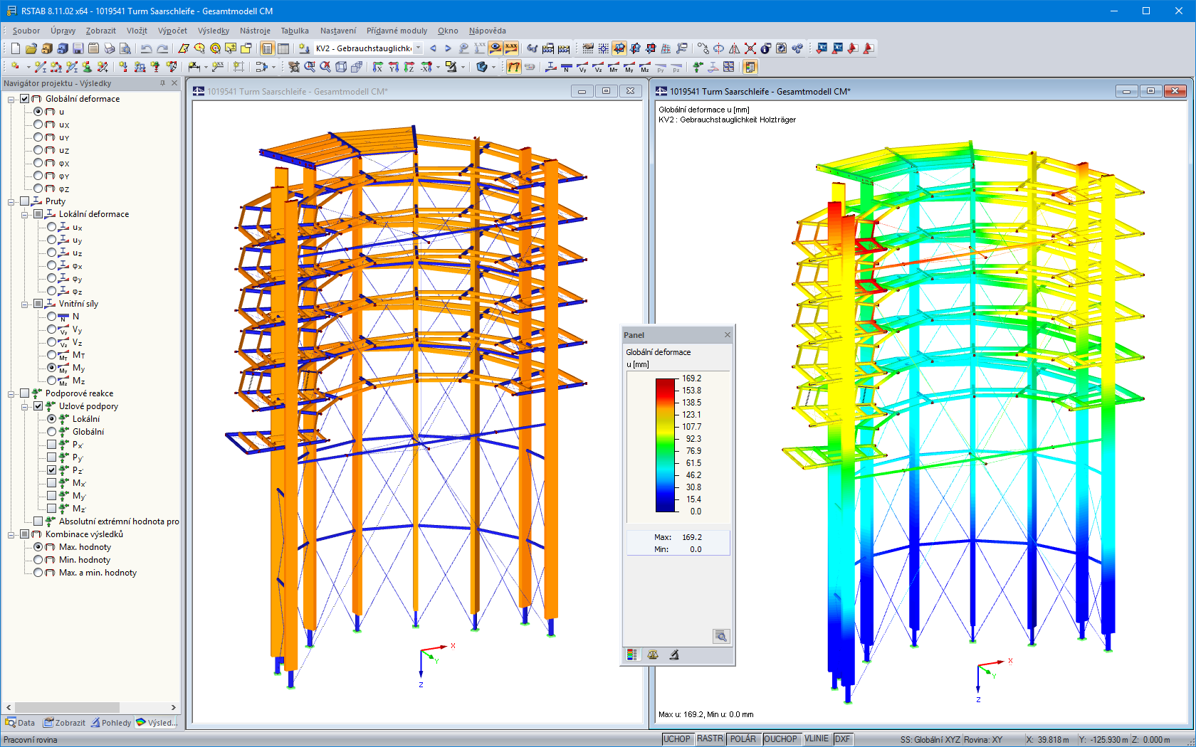This screenshot has height=747, width=1196.
Task: Select the uZ deformation radio button
Action: (x=38, y=150)
